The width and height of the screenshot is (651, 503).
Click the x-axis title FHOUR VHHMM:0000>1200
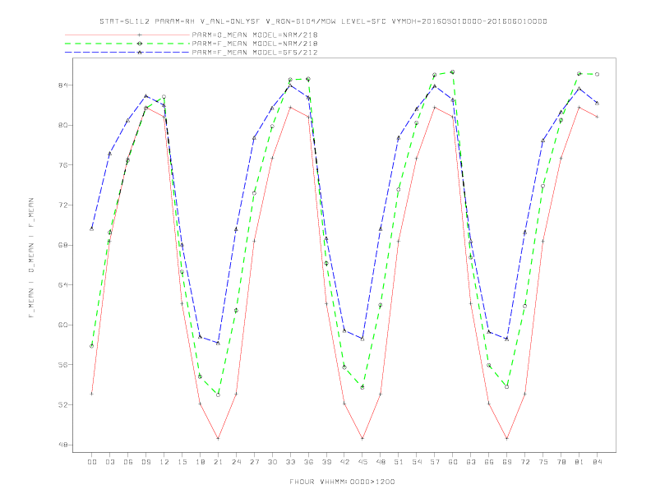[342, 482]
